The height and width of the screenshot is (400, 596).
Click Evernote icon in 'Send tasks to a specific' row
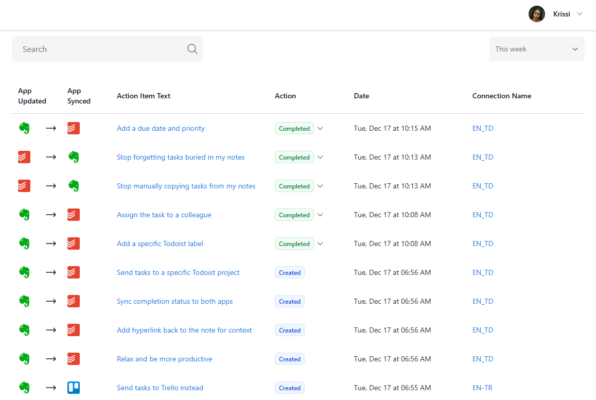[24, 272]
